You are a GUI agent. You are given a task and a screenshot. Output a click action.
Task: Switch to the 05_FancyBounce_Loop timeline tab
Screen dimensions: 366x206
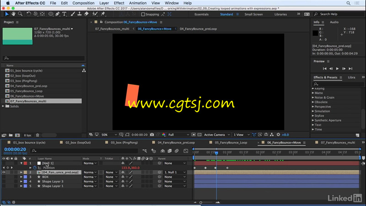pyautogui.click(x=231, y=142)
